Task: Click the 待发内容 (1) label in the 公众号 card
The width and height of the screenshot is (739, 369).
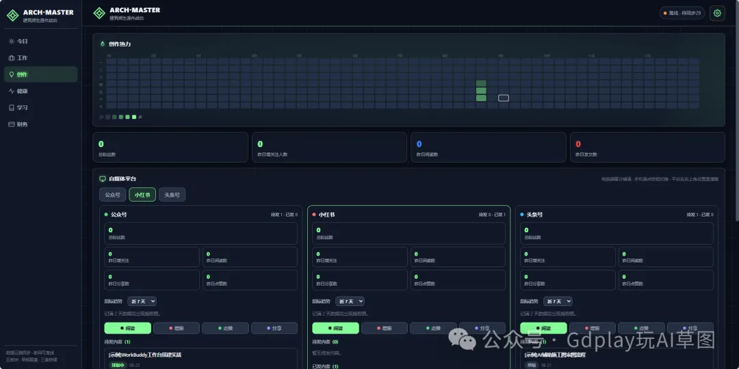Action: [118, 342]
